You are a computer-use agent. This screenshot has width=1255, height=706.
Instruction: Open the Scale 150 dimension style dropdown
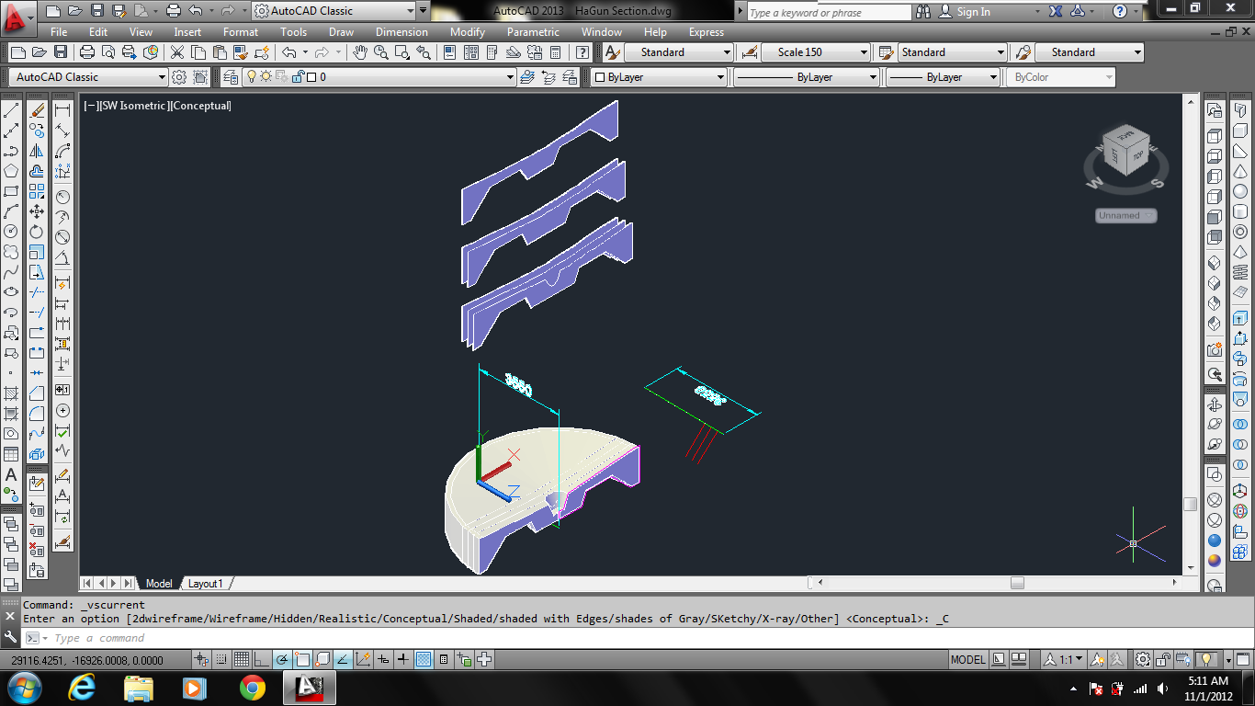(816, 52)
